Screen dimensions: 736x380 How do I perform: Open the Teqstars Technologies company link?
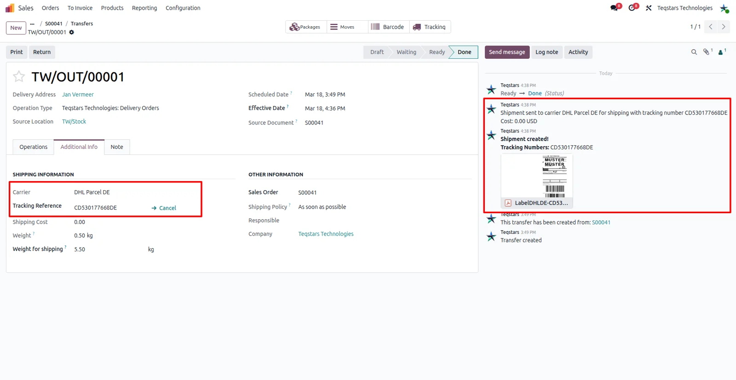[x=326, y=234]
